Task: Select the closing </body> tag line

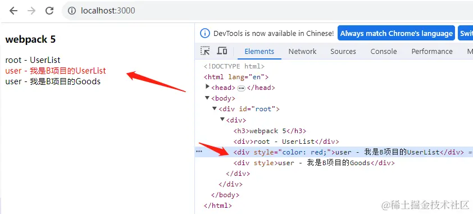Action: (x=225, y=195)
